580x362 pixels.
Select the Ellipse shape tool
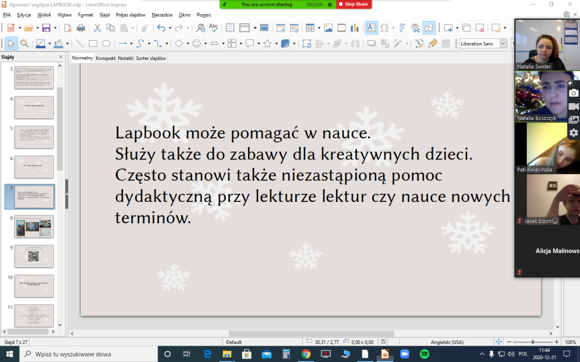point(106,44)
